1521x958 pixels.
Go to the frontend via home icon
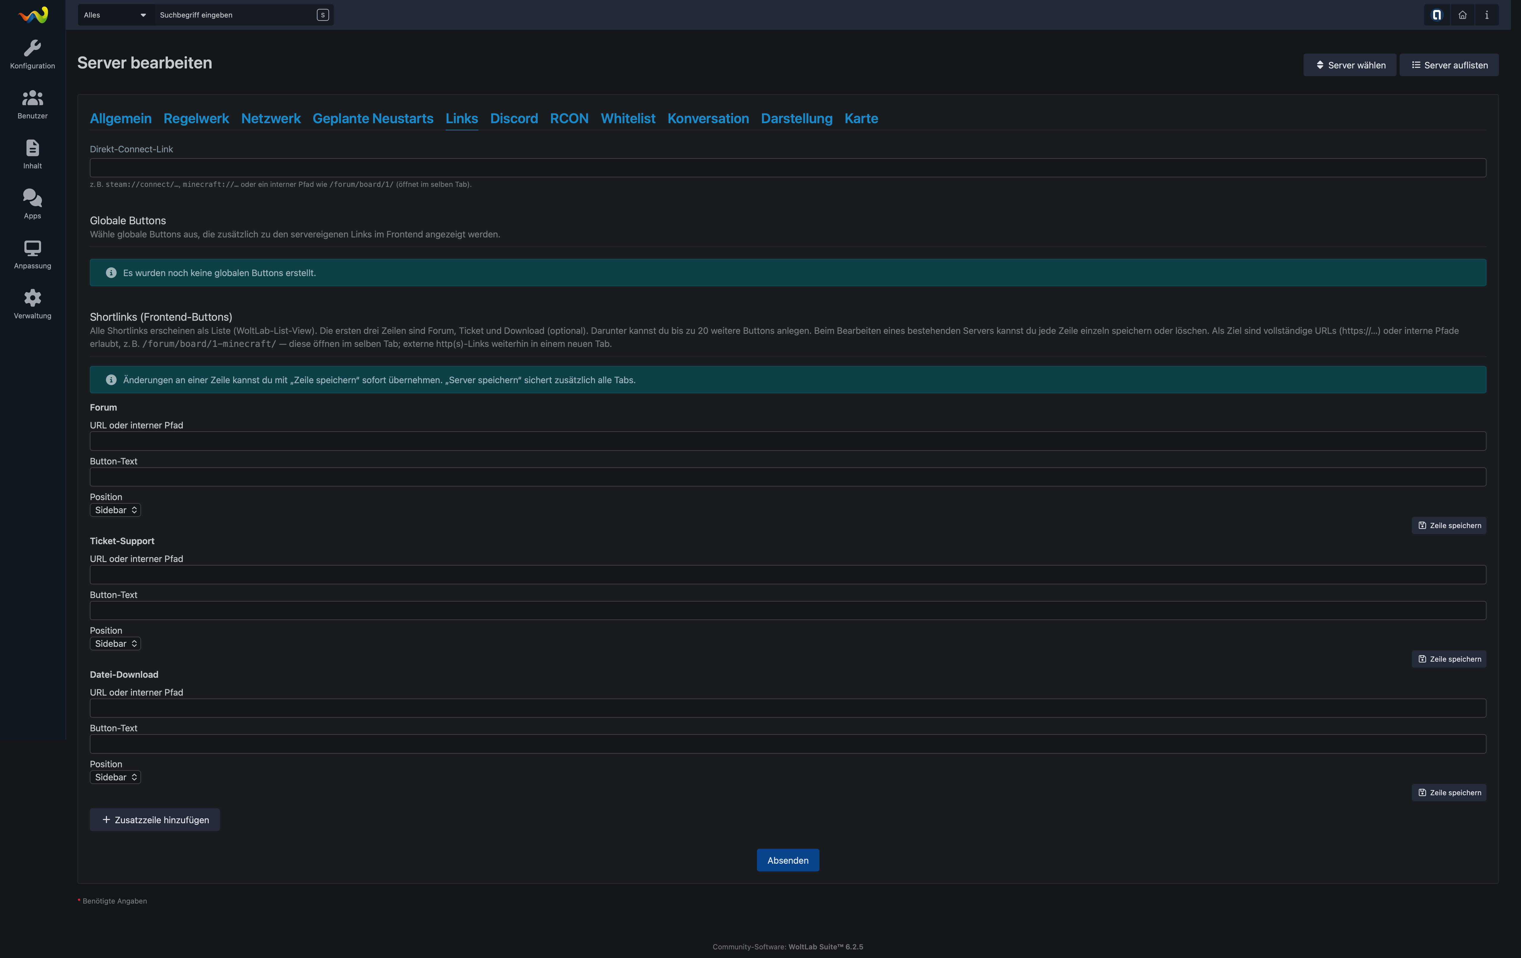(x=1462, y=15)
